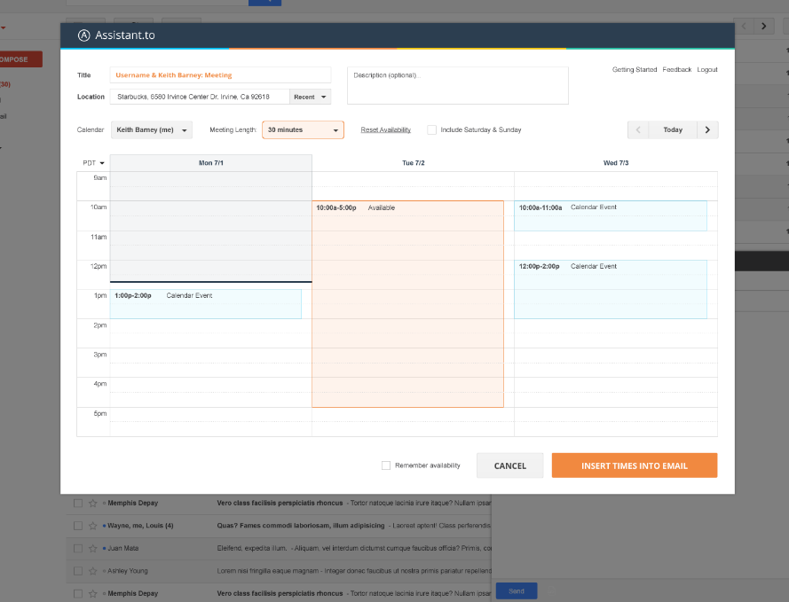
Task: Click the Monday 1:00p-2:00p Calendar Event
Action: click(206, 304)
